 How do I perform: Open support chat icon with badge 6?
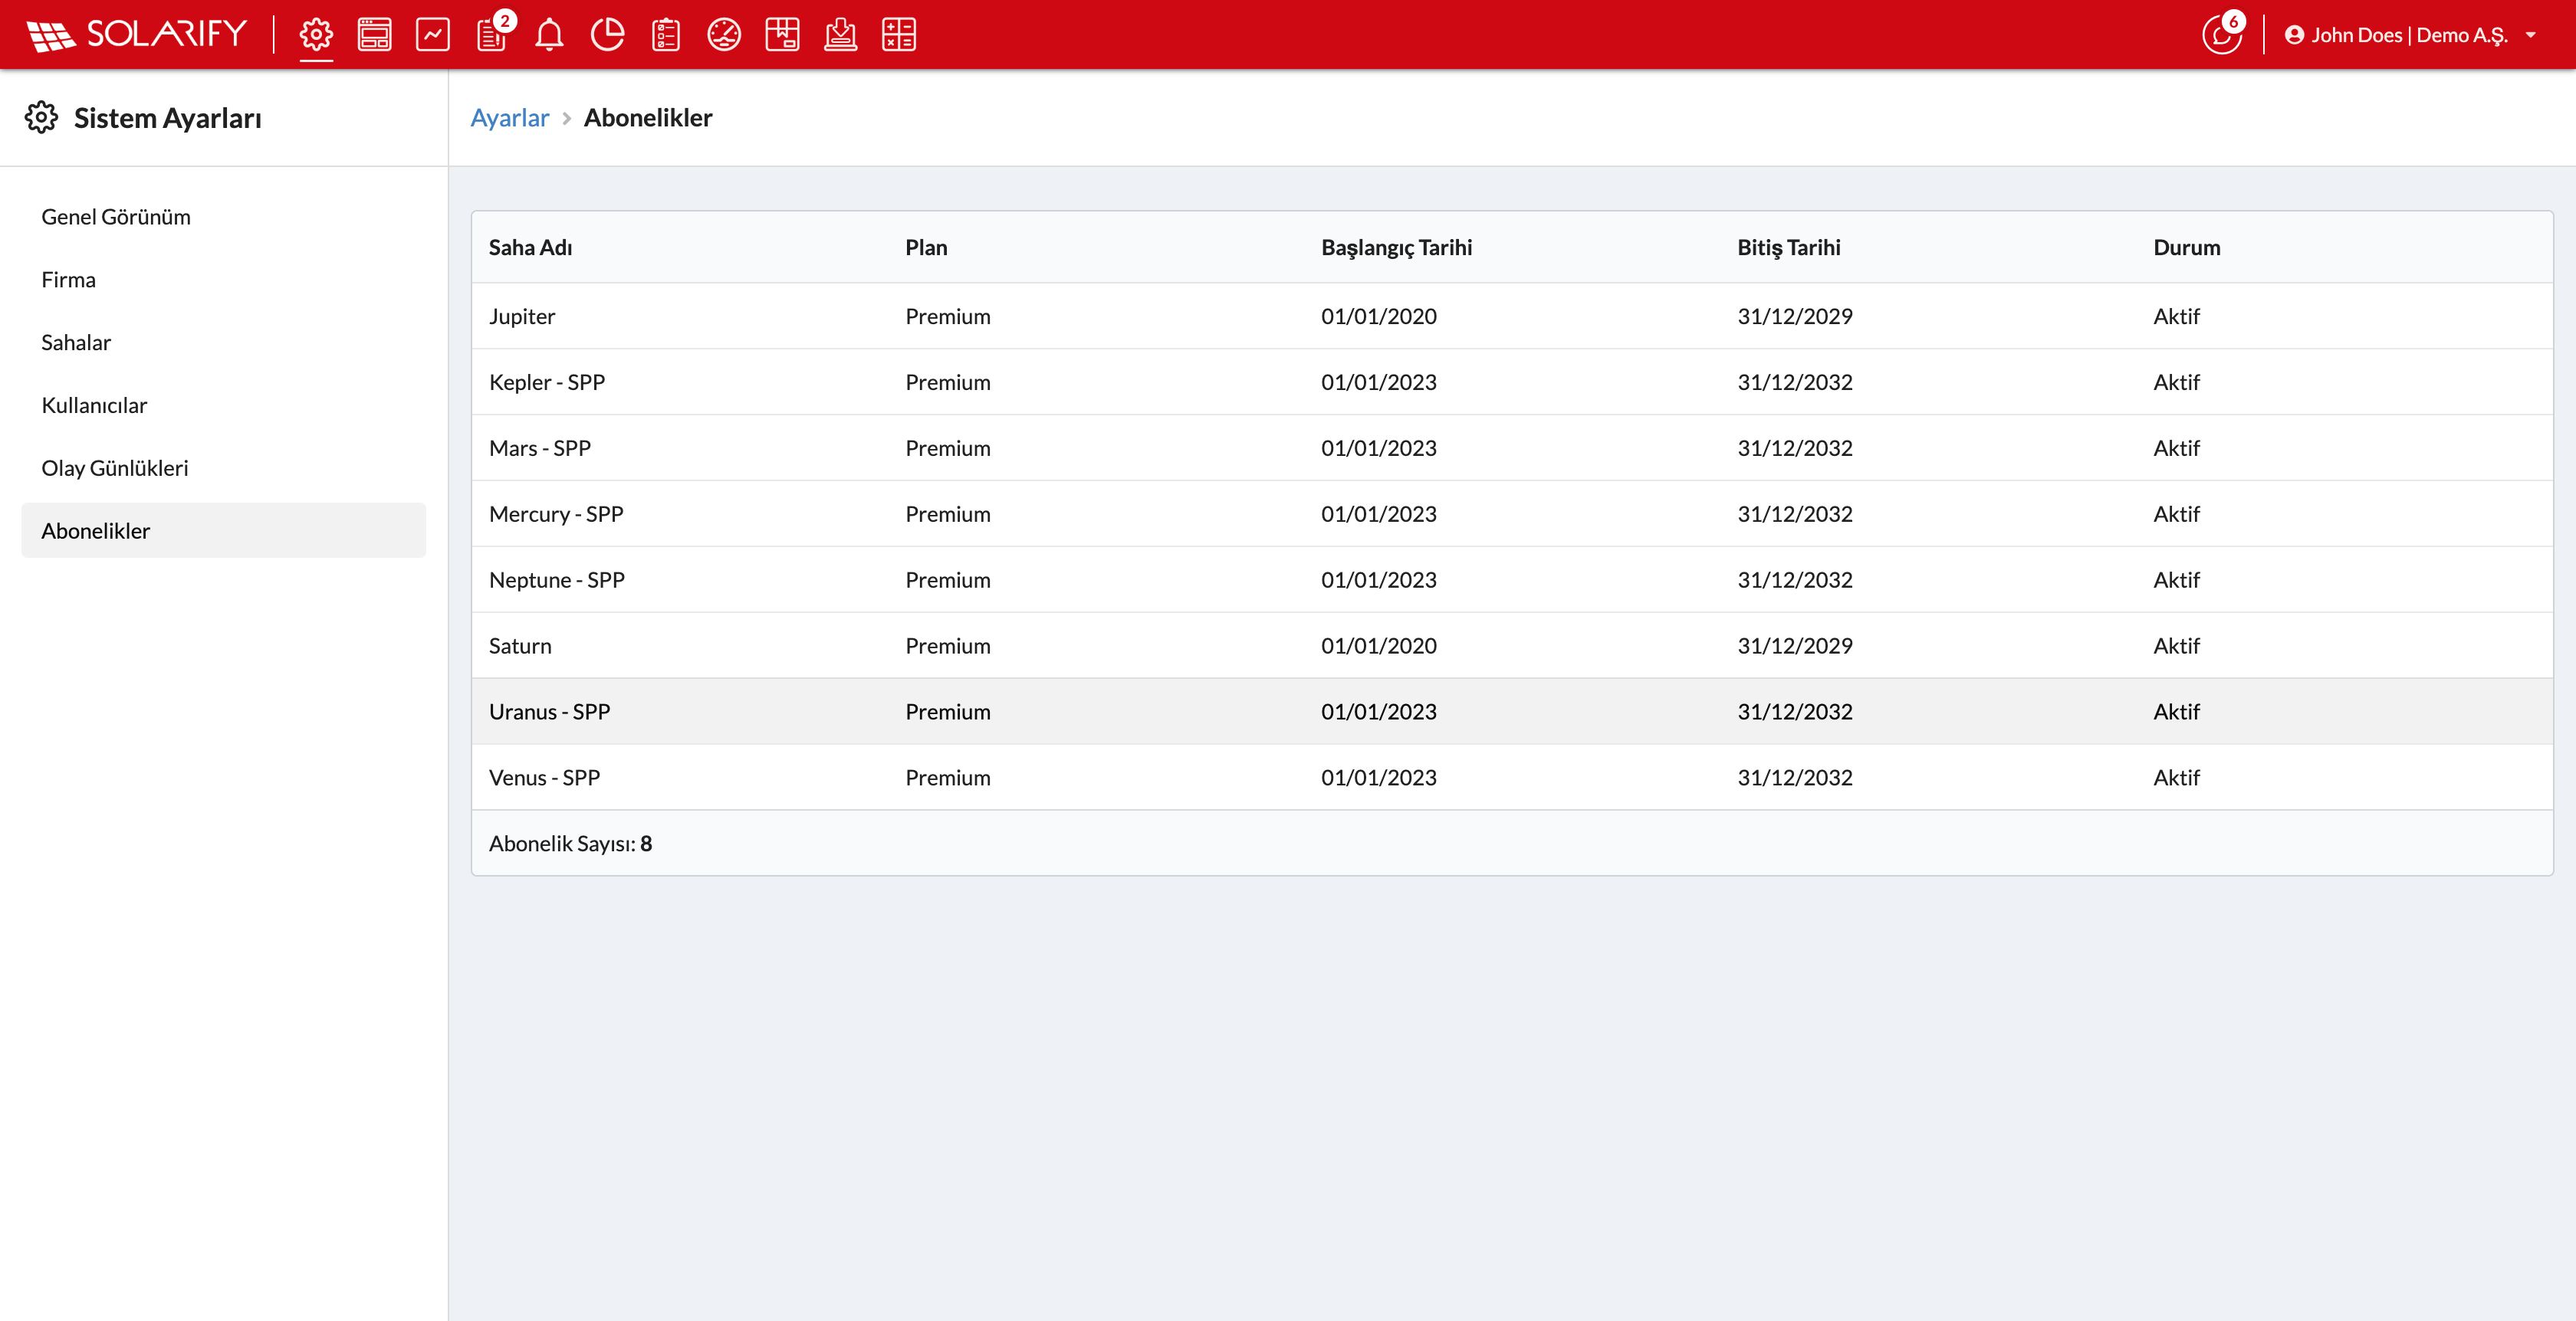tap(2221, 36)
